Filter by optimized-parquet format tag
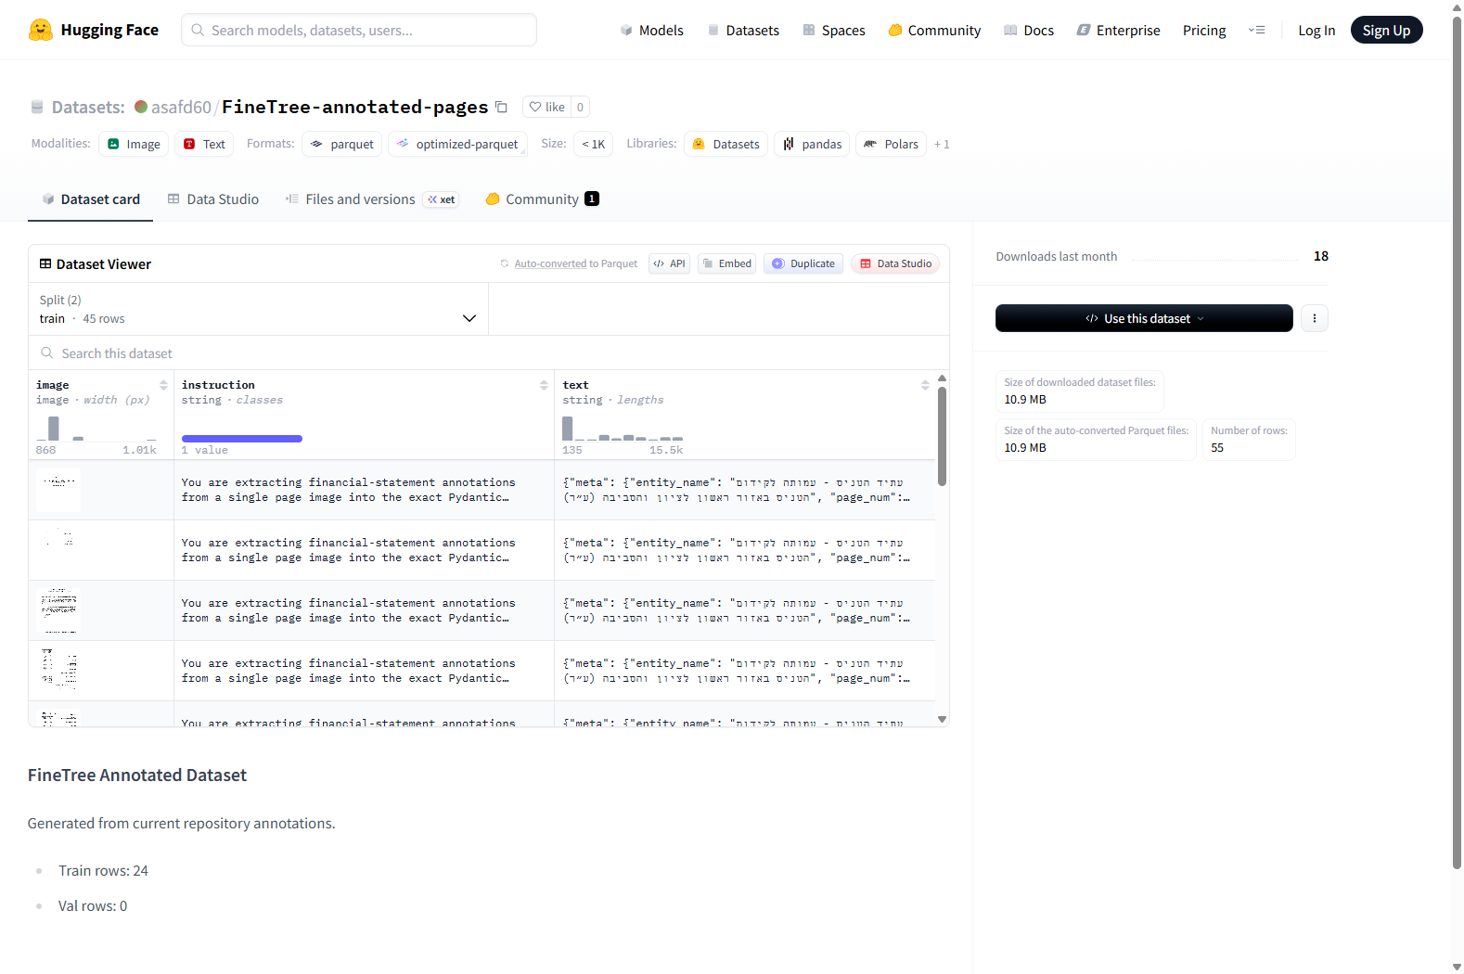Screen dimensions: 1464x974 [x=458, y=144]
